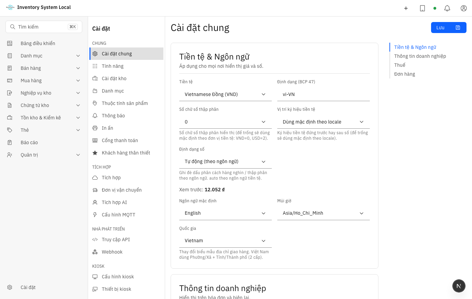The height and width of the screenshot is (299, 472).
Task: Click the Cài đặt kho warehouse icon
Action: (x=95, y=78)
